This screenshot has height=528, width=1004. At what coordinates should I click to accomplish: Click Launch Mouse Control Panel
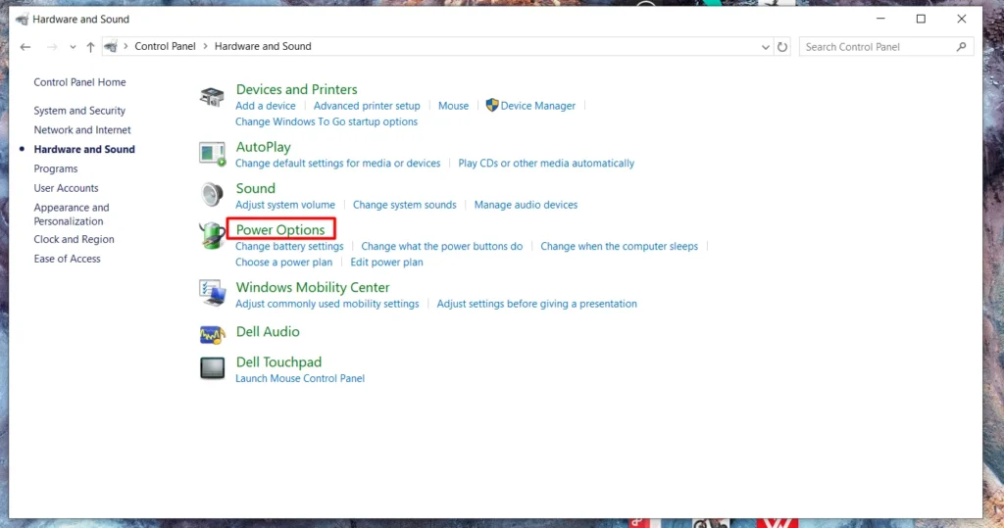(300, 378)
